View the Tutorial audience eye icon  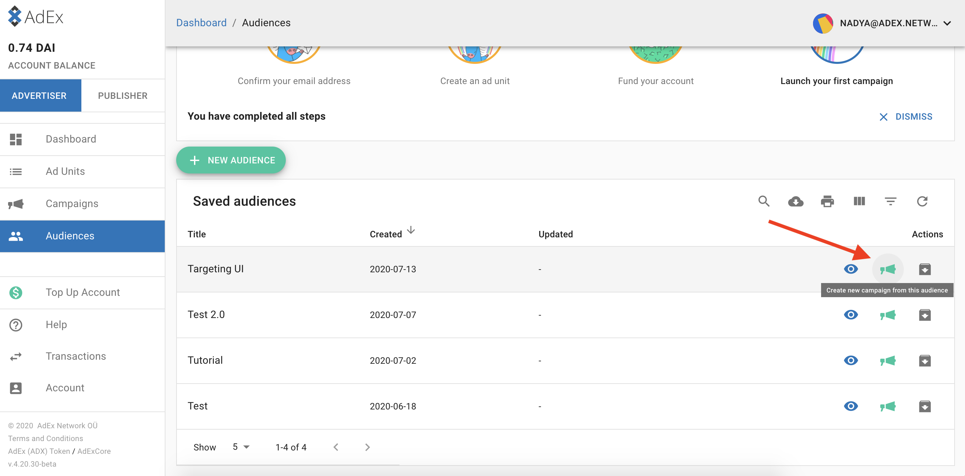coord(851,360)
